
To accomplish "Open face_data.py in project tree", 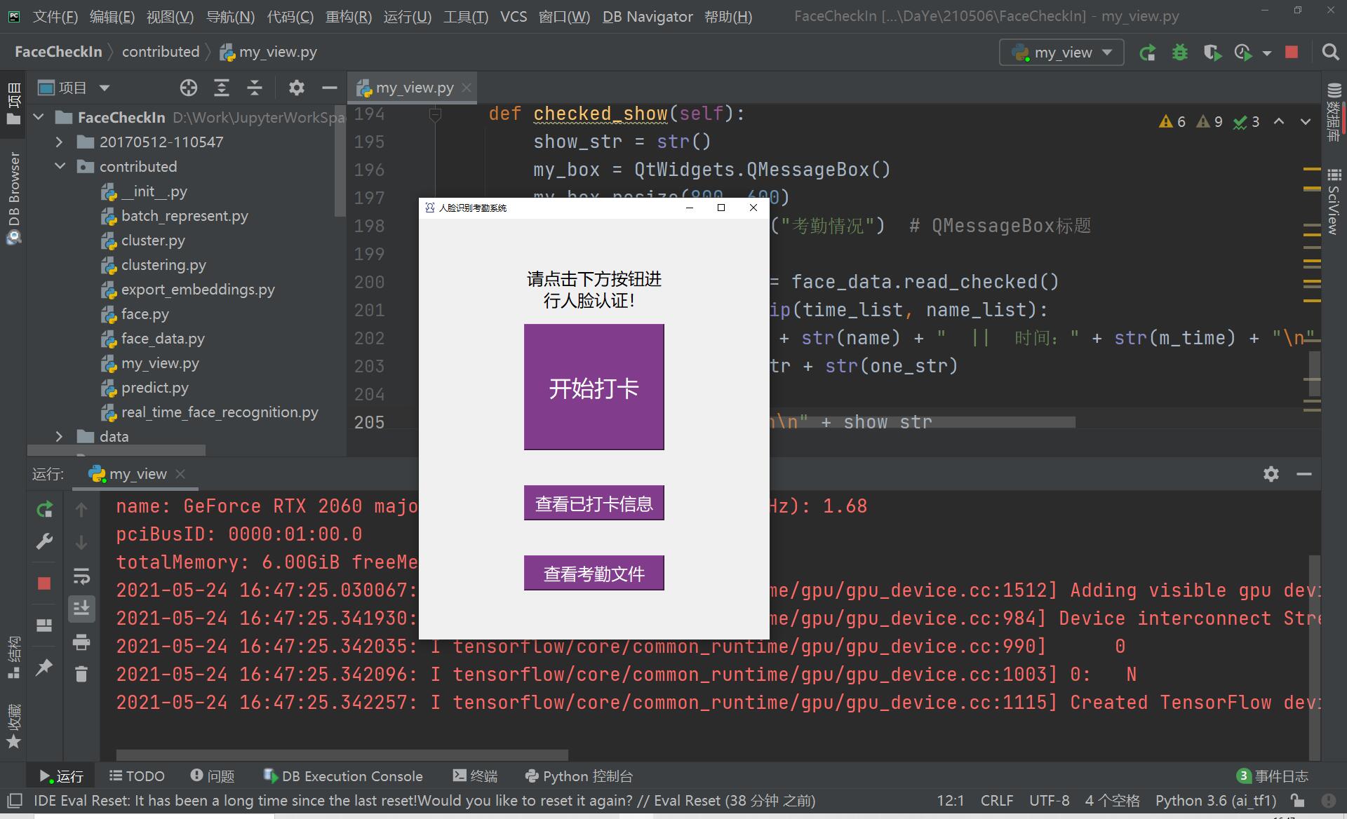I will [x=163, y=339].
